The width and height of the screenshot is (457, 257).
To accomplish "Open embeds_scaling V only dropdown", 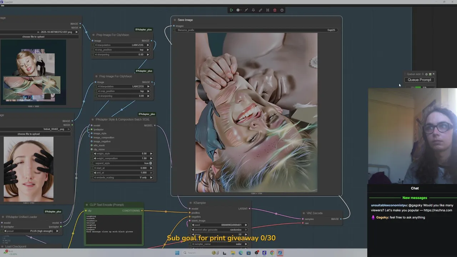I will (123, 177).
